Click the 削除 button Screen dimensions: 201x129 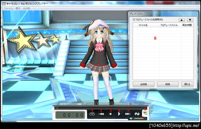click(x=168, y=84)
